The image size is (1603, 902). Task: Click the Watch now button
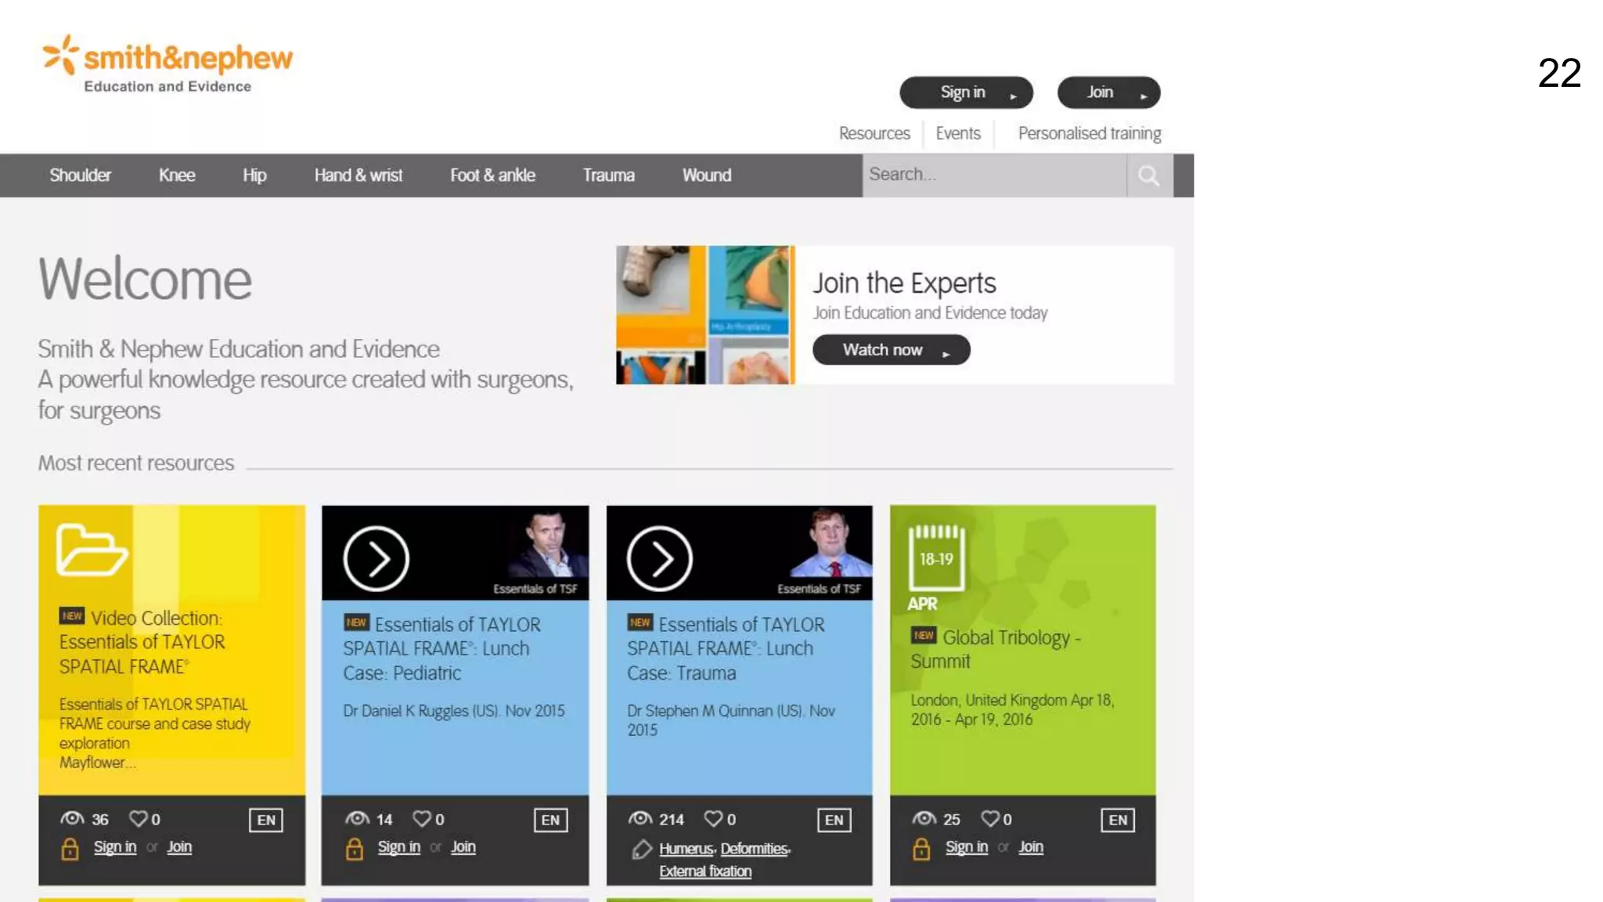tap(891, 350)
